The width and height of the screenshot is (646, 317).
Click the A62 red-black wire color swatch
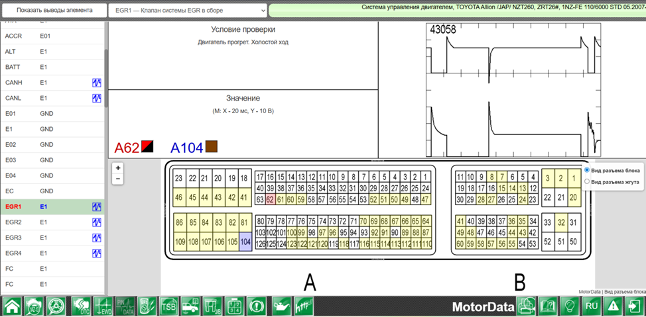coord(147,146)
